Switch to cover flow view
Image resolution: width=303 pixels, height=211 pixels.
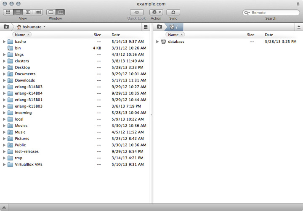coord(38,13)
